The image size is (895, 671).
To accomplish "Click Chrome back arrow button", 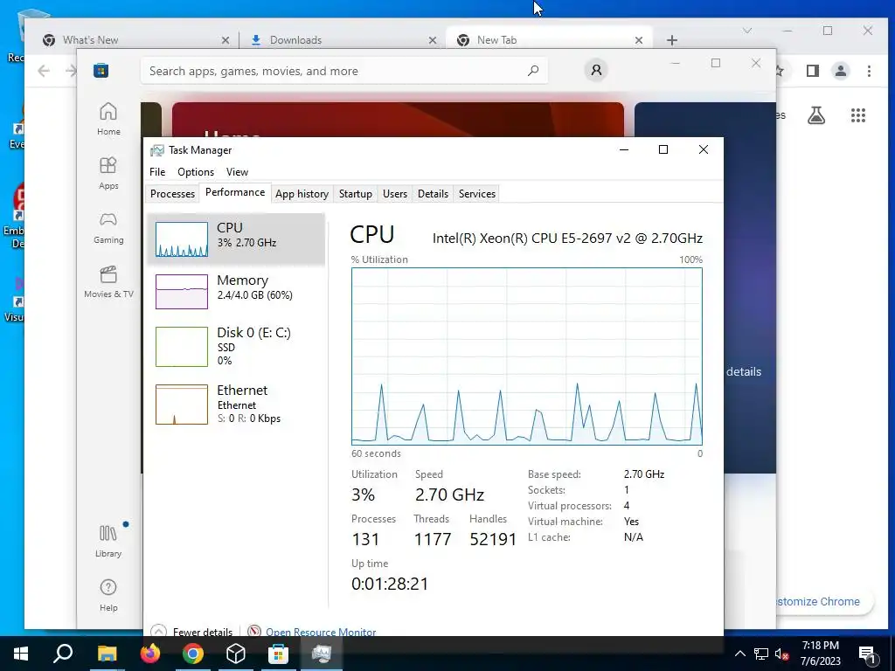I will (44, 71).
